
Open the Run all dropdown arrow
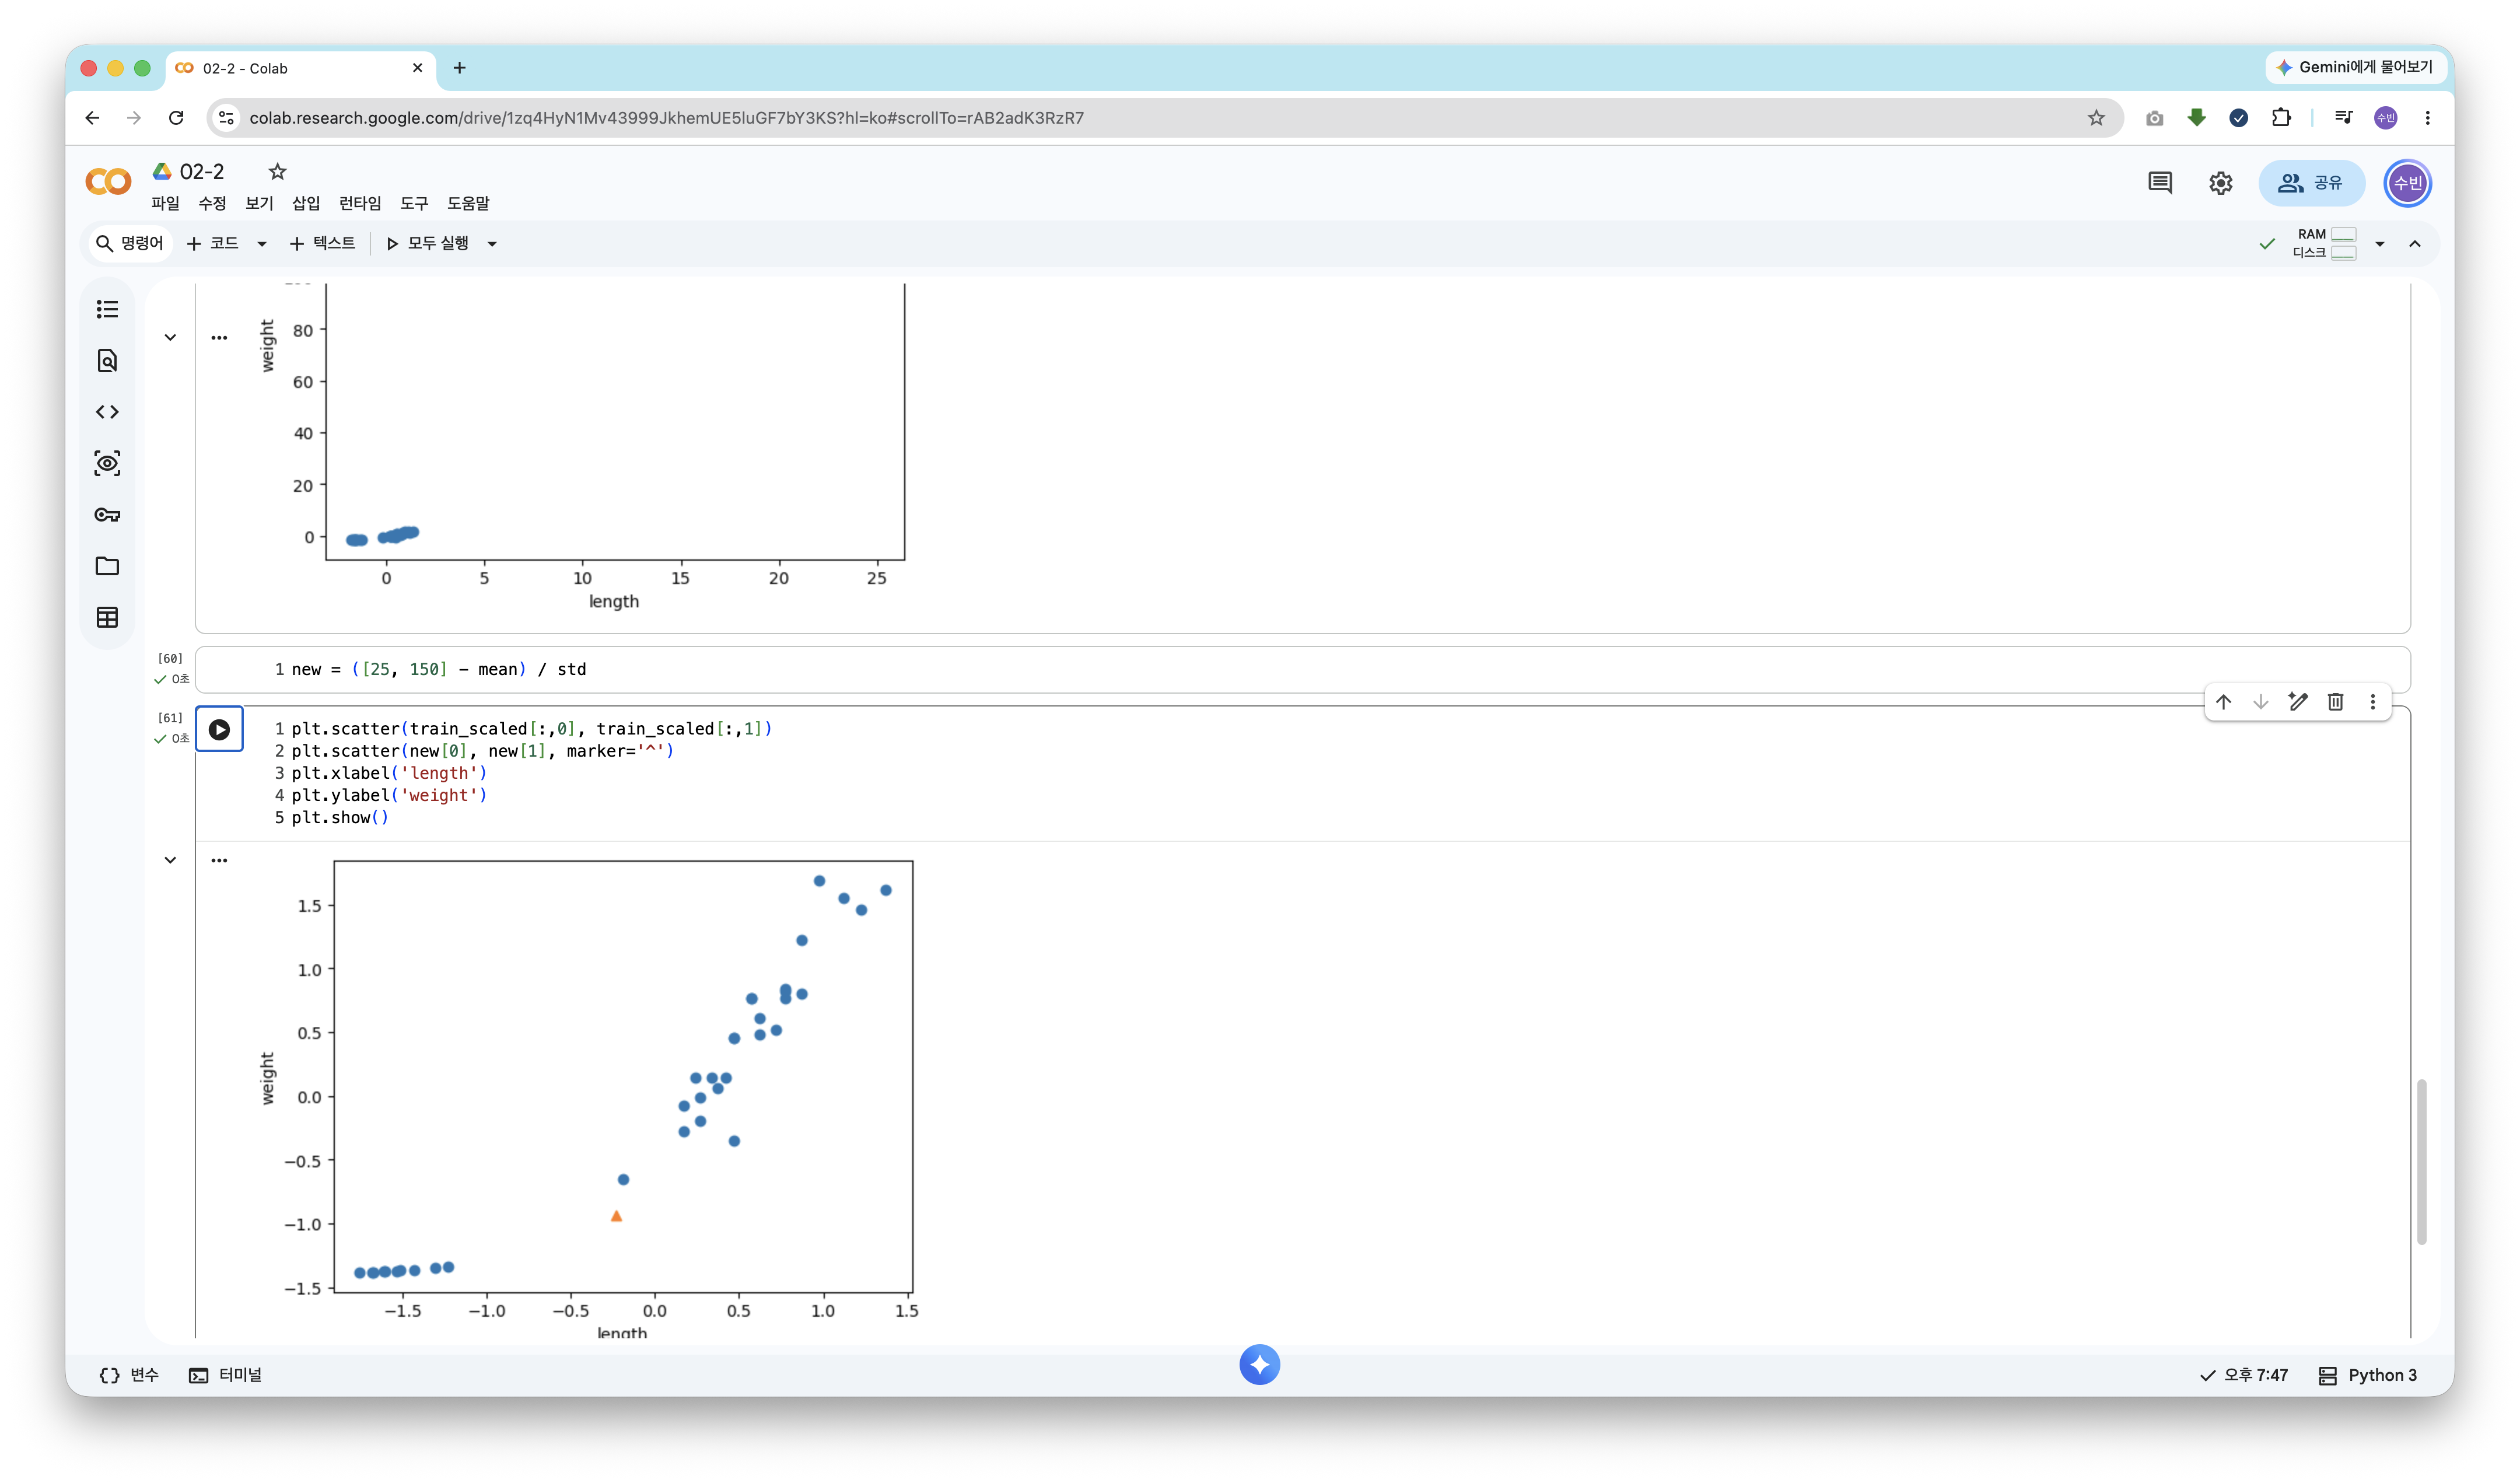[x=492, y=244]
